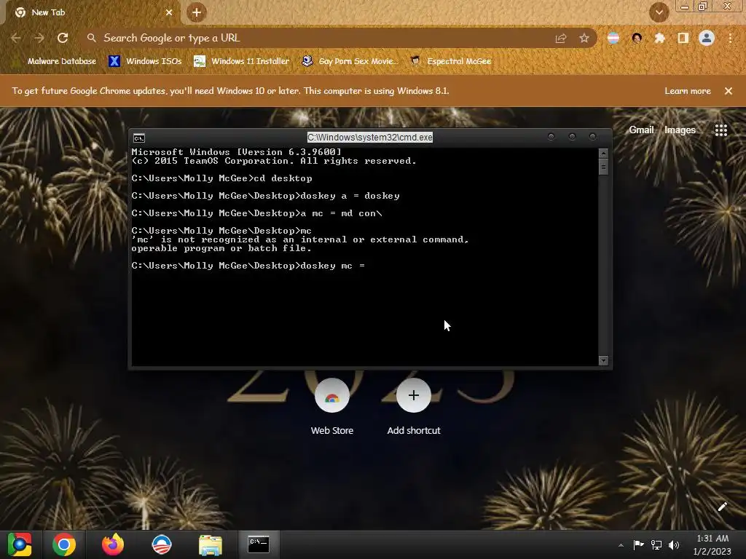Switch to Command Prompt on the taskbar

point(259,544)
